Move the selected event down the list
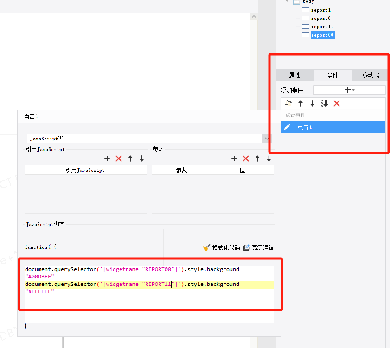This screenshot has width=390, height=348. tap(313, 103)
